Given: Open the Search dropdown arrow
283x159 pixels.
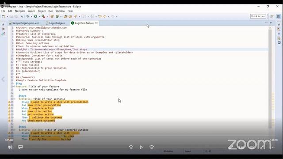Looking at the screenshot, I should pos(79,16).
